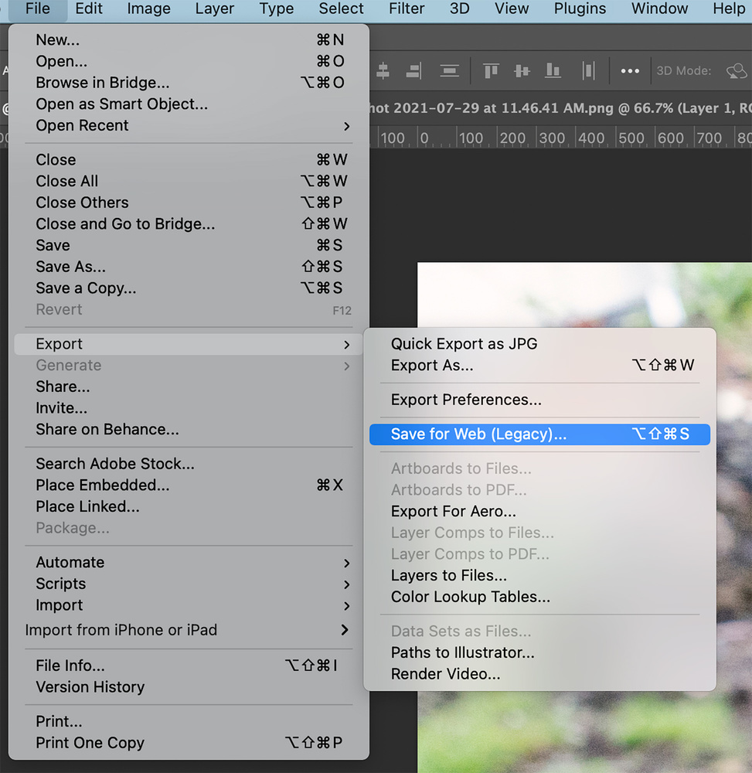Select Layers to Files...
Viewport: 752px width, 773px height.
pos(539,576)
